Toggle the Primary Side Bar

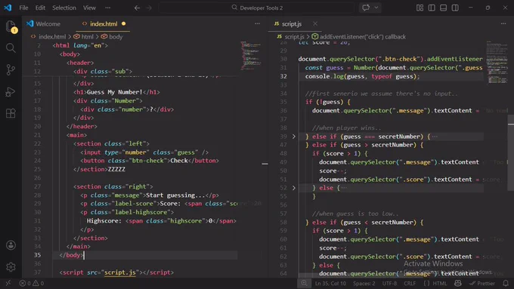tap(432, 8)
